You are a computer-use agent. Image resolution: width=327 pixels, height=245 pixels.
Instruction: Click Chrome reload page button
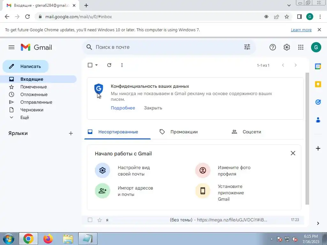[27, 17]
